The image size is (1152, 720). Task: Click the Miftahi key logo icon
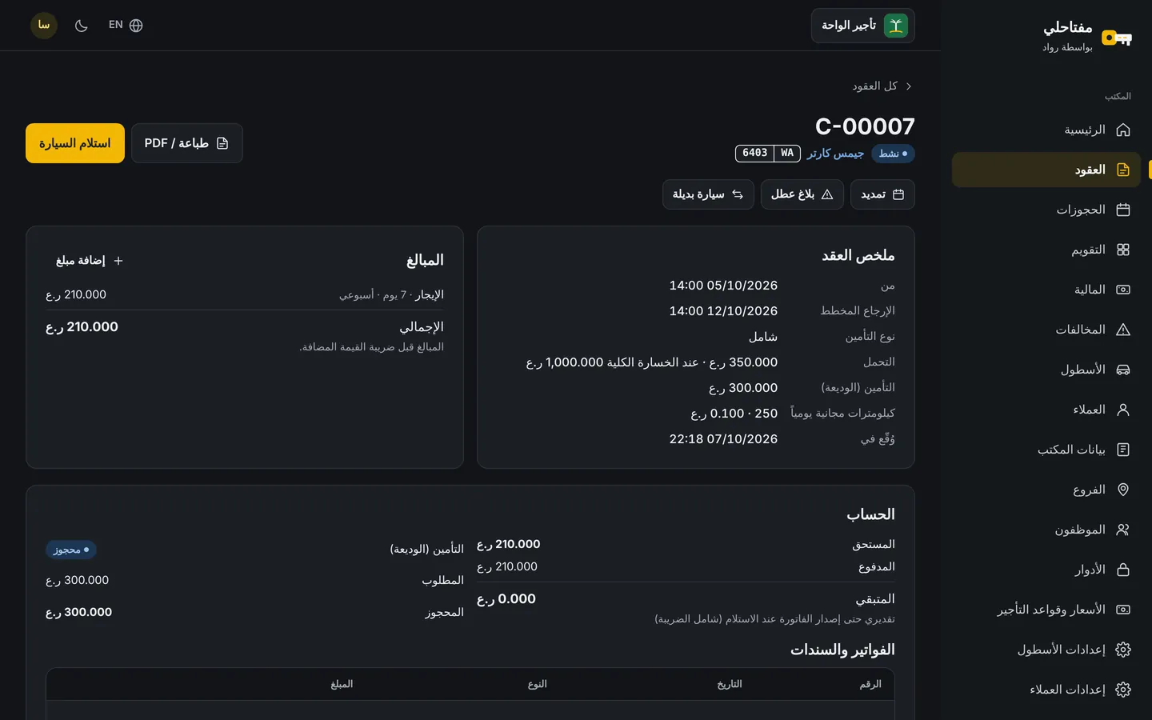coord(1116,38)
